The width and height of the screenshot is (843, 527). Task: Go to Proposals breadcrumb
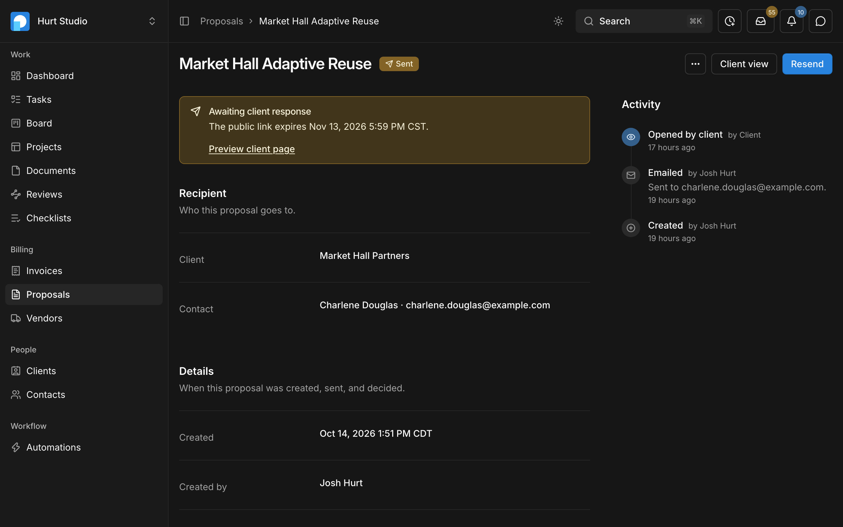tap(222, 21)
